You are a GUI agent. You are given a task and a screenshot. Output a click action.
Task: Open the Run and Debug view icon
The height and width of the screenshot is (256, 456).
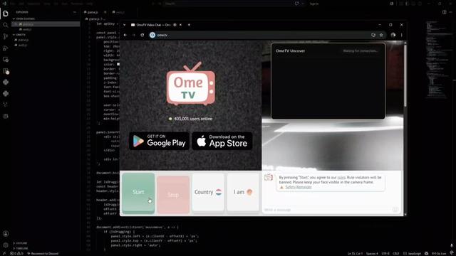6,48
